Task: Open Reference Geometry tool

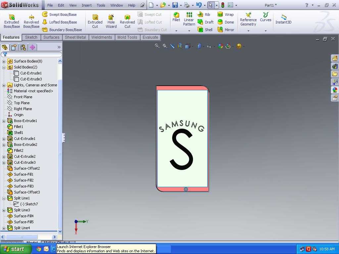Action: point(248,19)
